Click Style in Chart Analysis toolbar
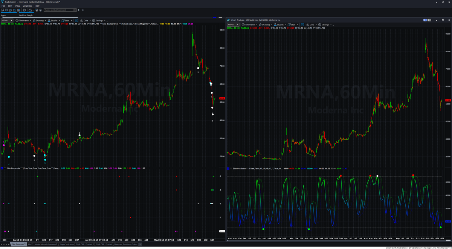The width and height of the screenshot is (452, 249). coord(292,24)
